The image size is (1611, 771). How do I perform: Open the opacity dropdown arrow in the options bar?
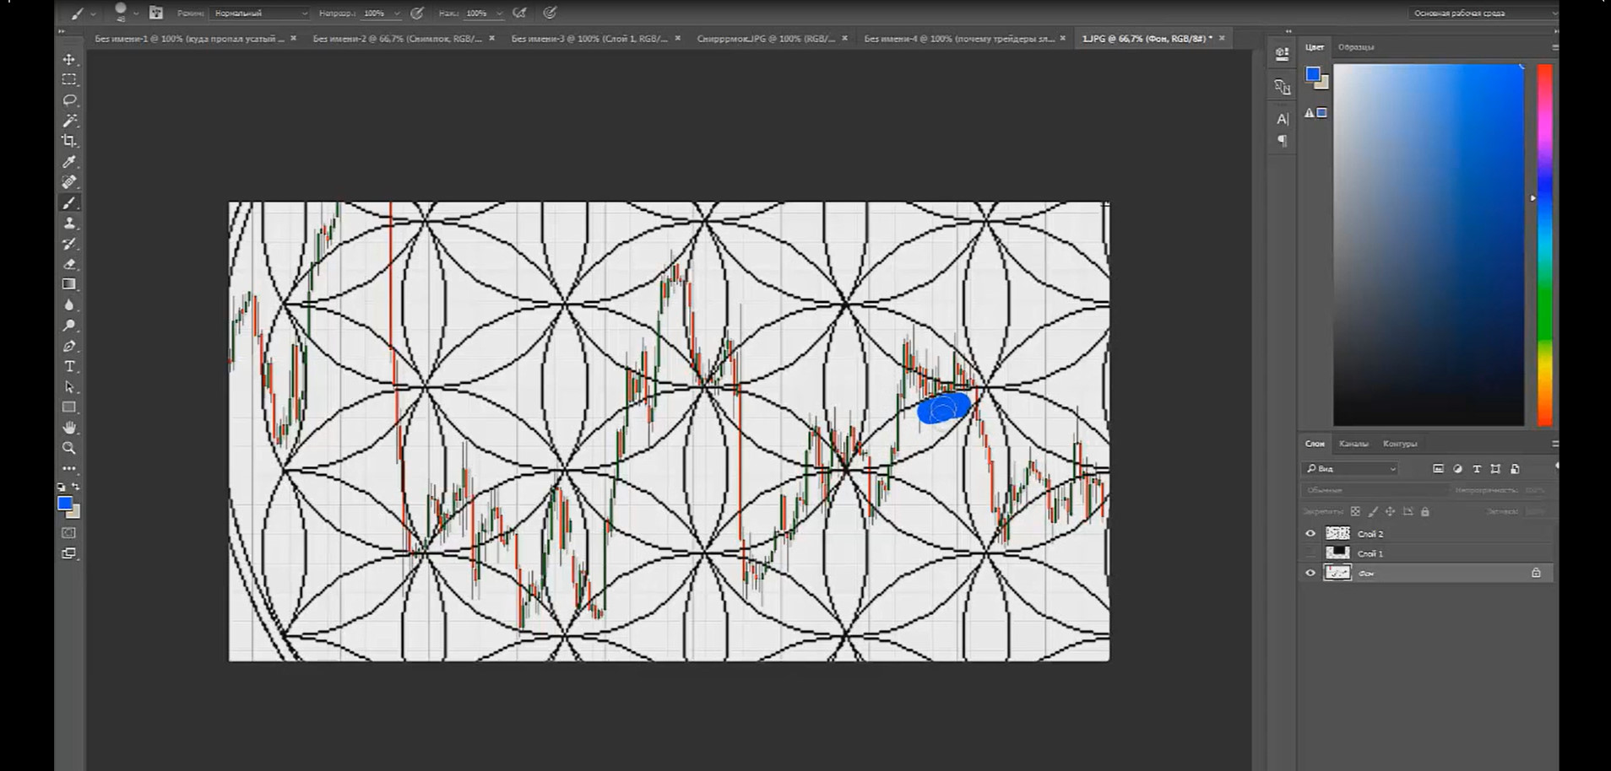397,13
